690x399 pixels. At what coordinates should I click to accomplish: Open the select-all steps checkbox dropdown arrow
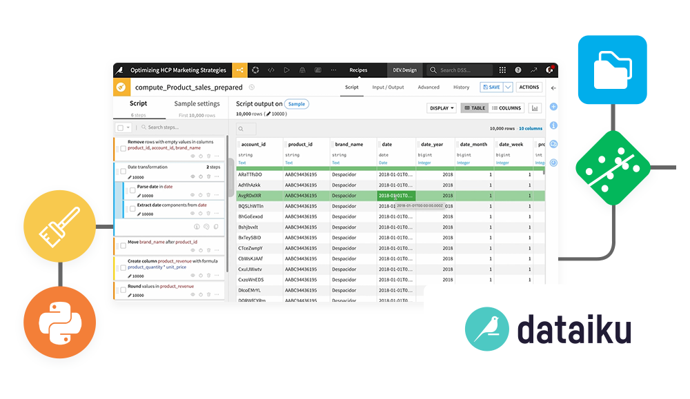tap(128, 127)
